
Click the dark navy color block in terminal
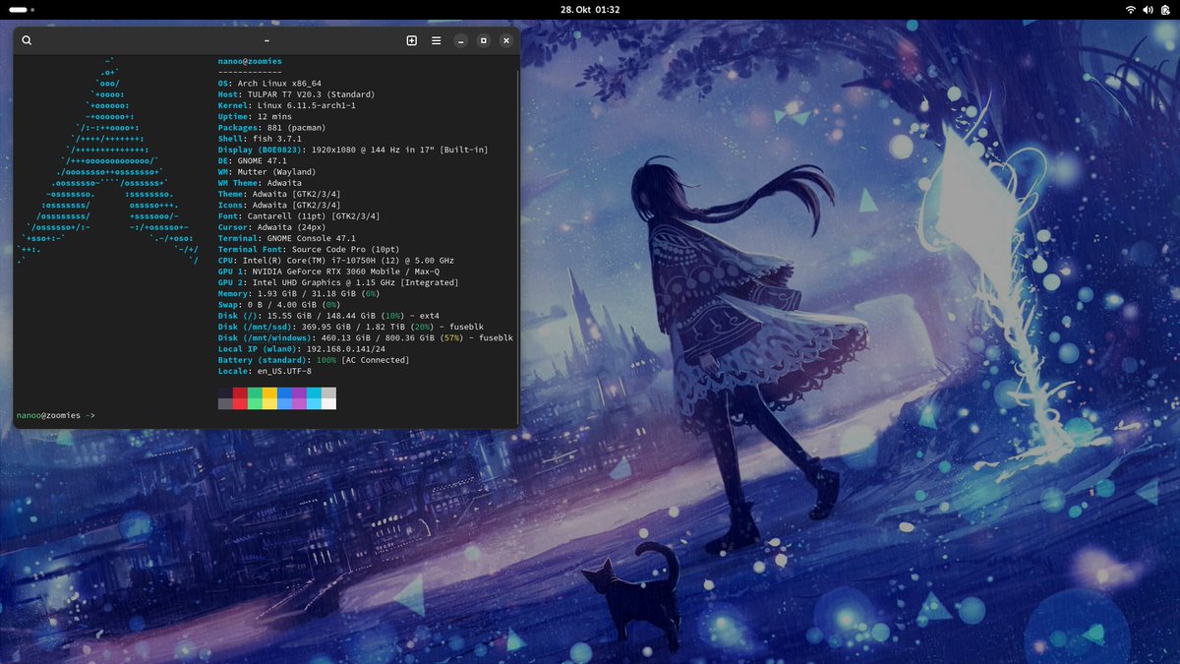tap(225, 392)
